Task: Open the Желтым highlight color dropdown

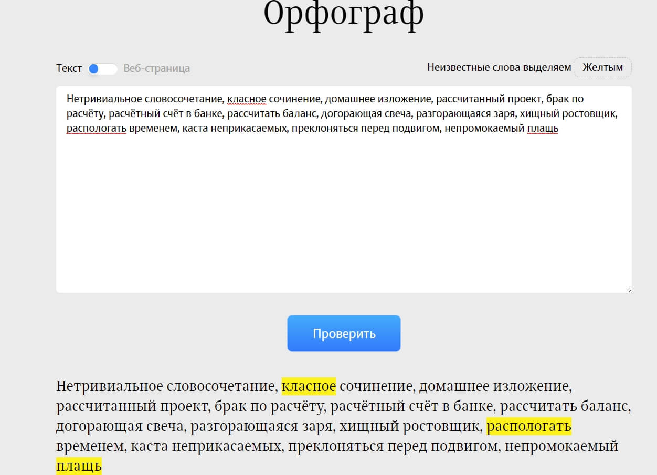Action: [x=602, y=67]
